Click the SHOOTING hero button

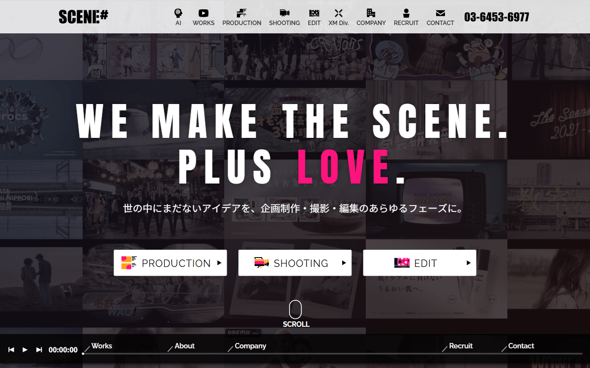pyautogui.click(x=295, y=263)
